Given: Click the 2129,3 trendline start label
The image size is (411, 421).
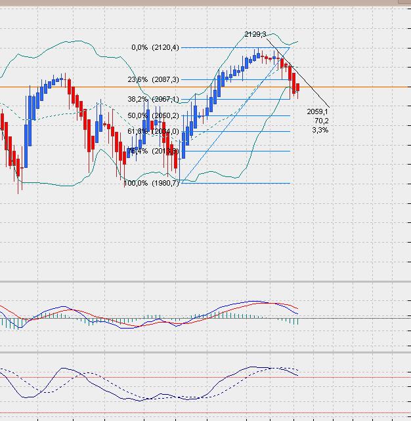Looking at the screenshot, I should 255,34.
